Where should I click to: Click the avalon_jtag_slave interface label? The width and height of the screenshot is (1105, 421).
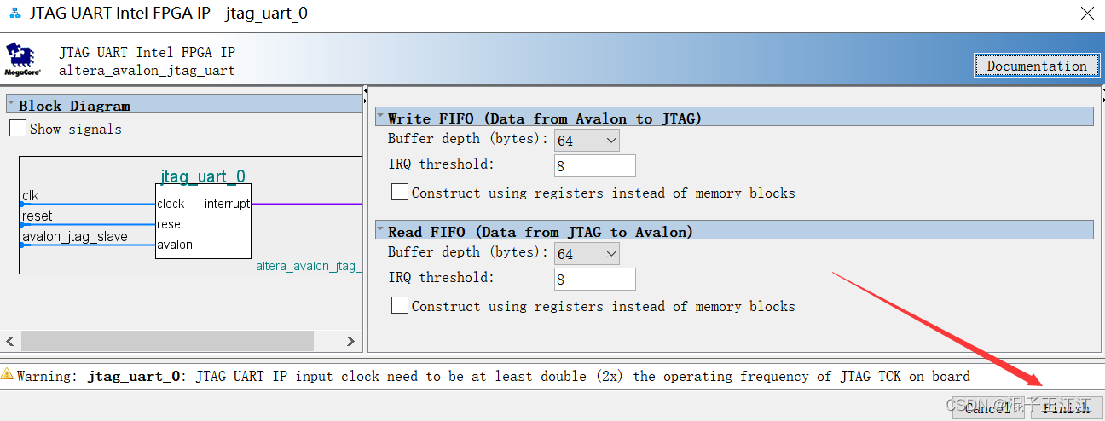[x=75, y=236]
